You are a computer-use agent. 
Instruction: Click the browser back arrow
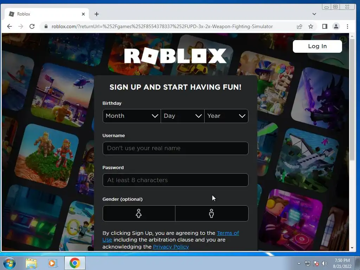pyautogui.click(x=9, y=26)
